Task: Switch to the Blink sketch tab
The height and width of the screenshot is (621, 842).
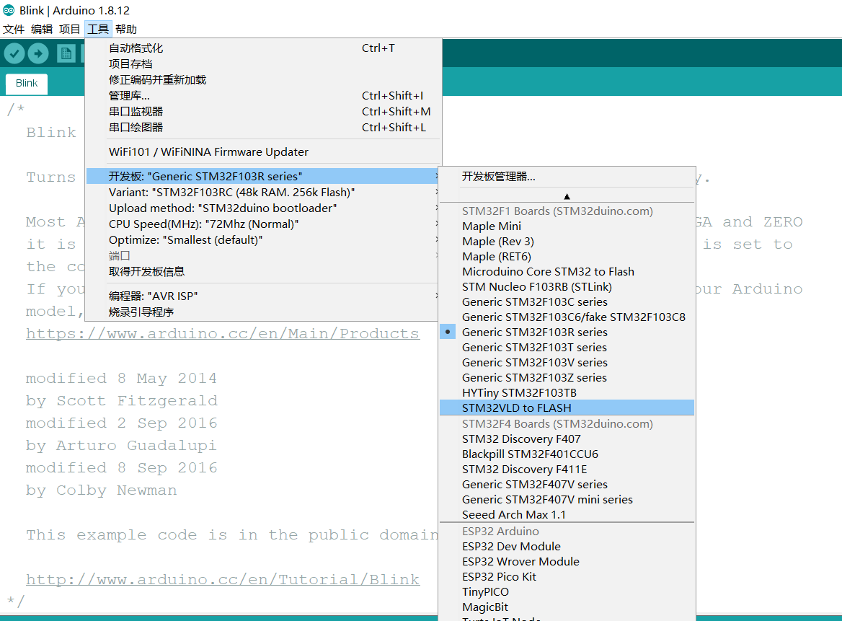Action: (26, 84)
